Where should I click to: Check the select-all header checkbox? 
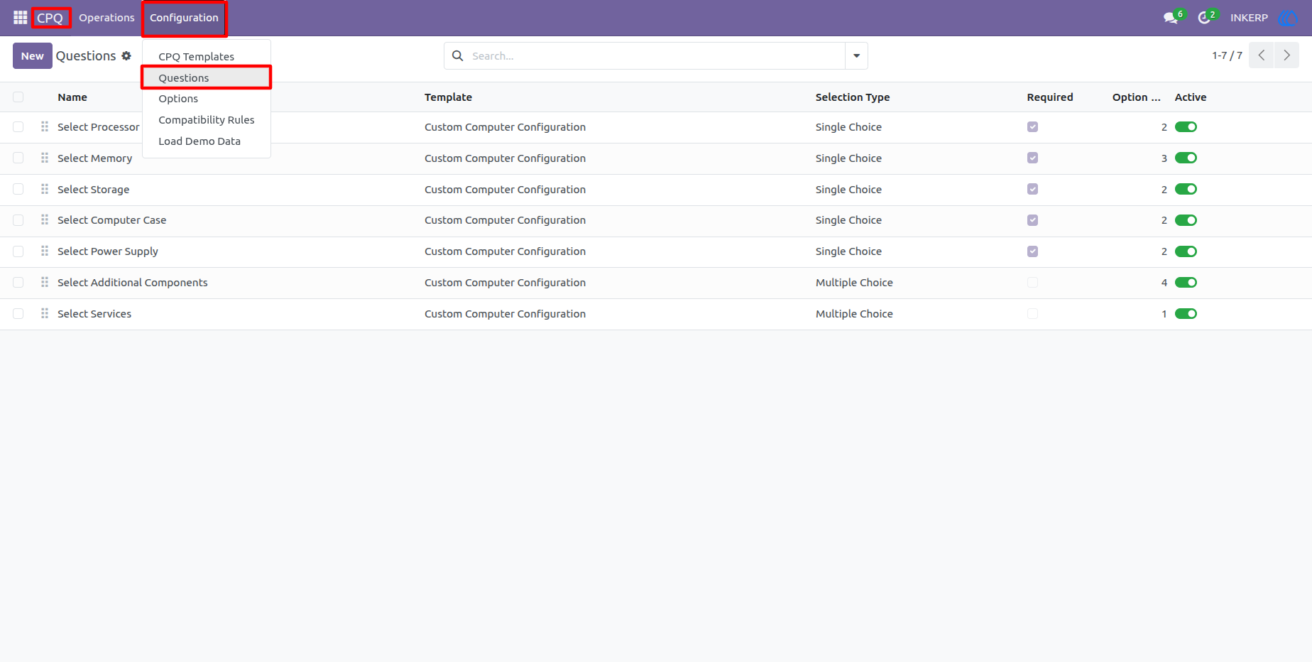18,97
